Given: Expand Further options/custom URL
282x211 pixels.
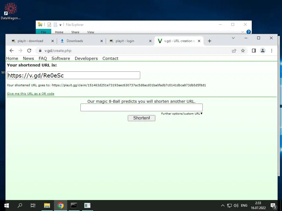Looking at the screenshot, I should click(182, 113).
